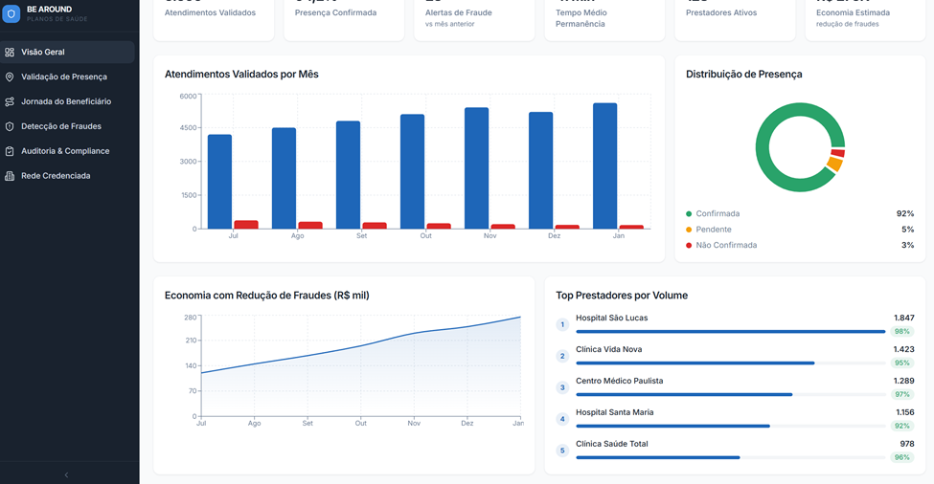Viewport: 934px width, 484px height.
Task: Click the Pendente legend label
Action: 714,230
